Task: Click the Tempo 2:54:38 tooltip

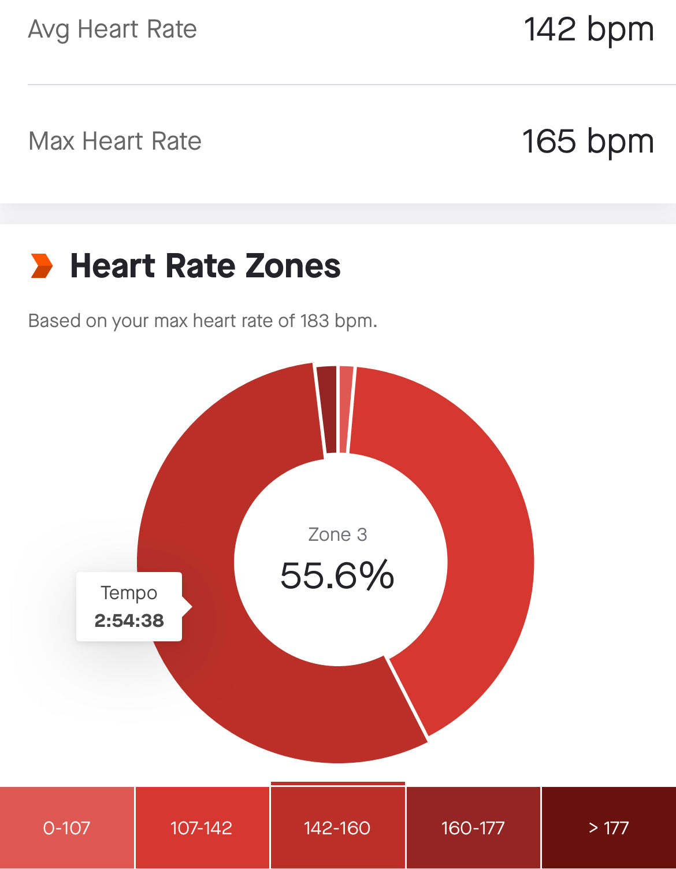Action: (129, 607)
